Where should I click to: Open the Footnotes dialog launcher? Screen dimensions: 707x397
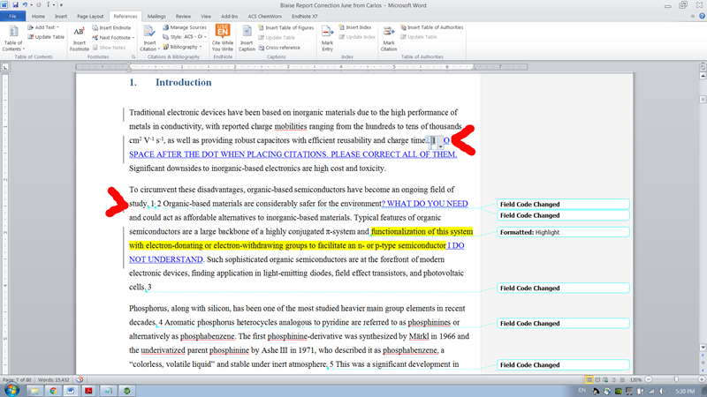tap(133, 56)
